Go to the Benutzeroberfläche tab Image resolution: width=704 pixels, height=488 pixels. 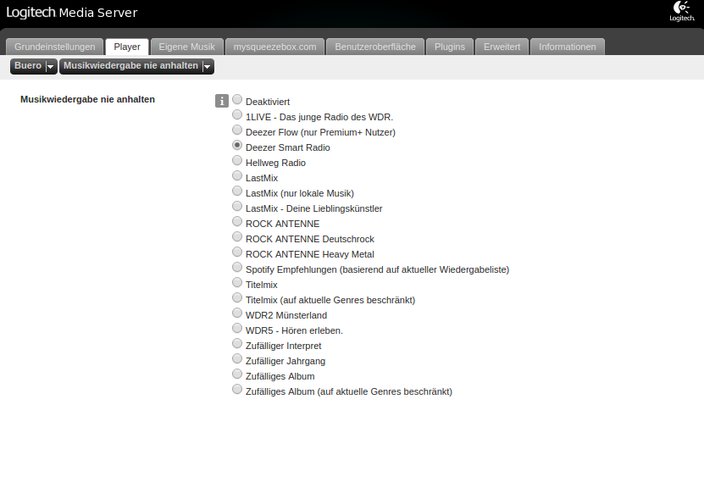(x=375, y=47)
